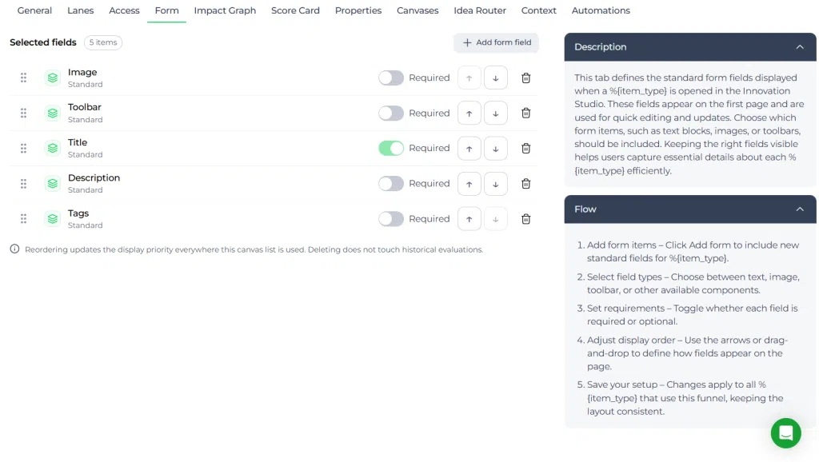819x462 pixels.
Task: Click the 5 items count badge
Action: [x=103, y=42]
